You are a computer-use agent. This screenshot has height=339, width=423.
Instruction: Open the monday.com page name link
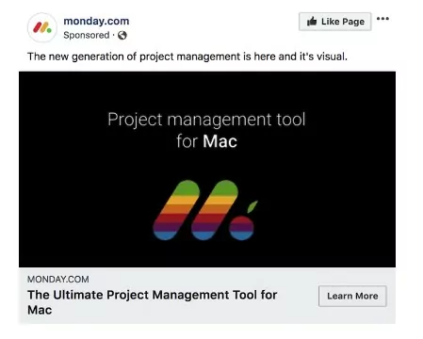point(96,21)
